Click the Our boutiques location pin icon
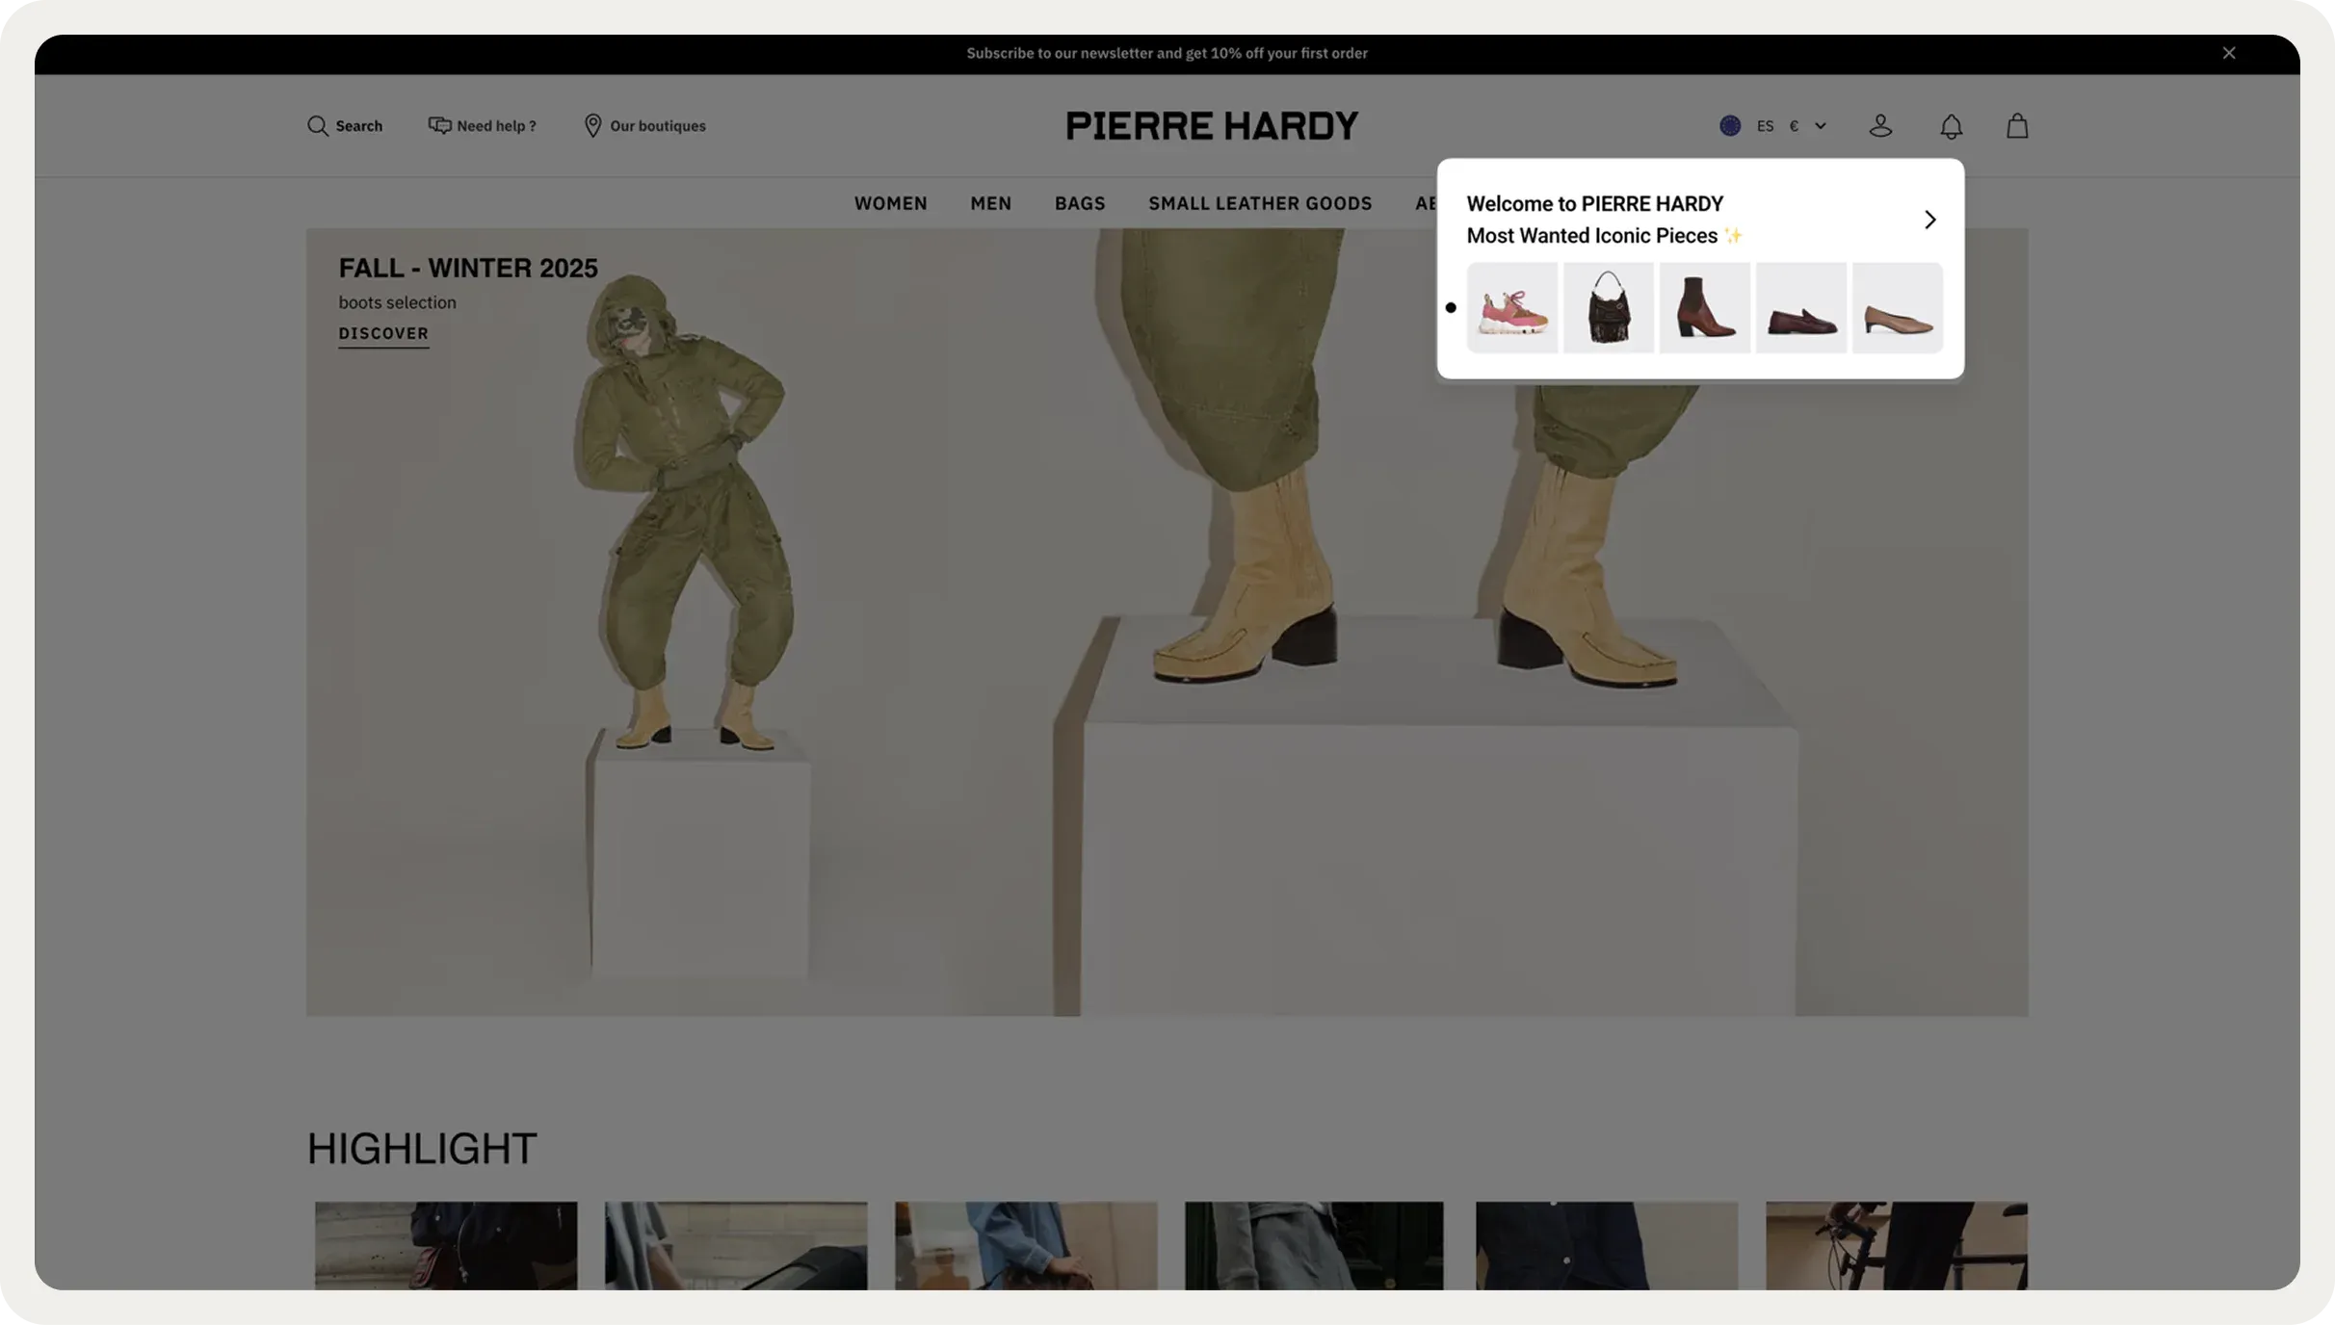 coord(592,126)
